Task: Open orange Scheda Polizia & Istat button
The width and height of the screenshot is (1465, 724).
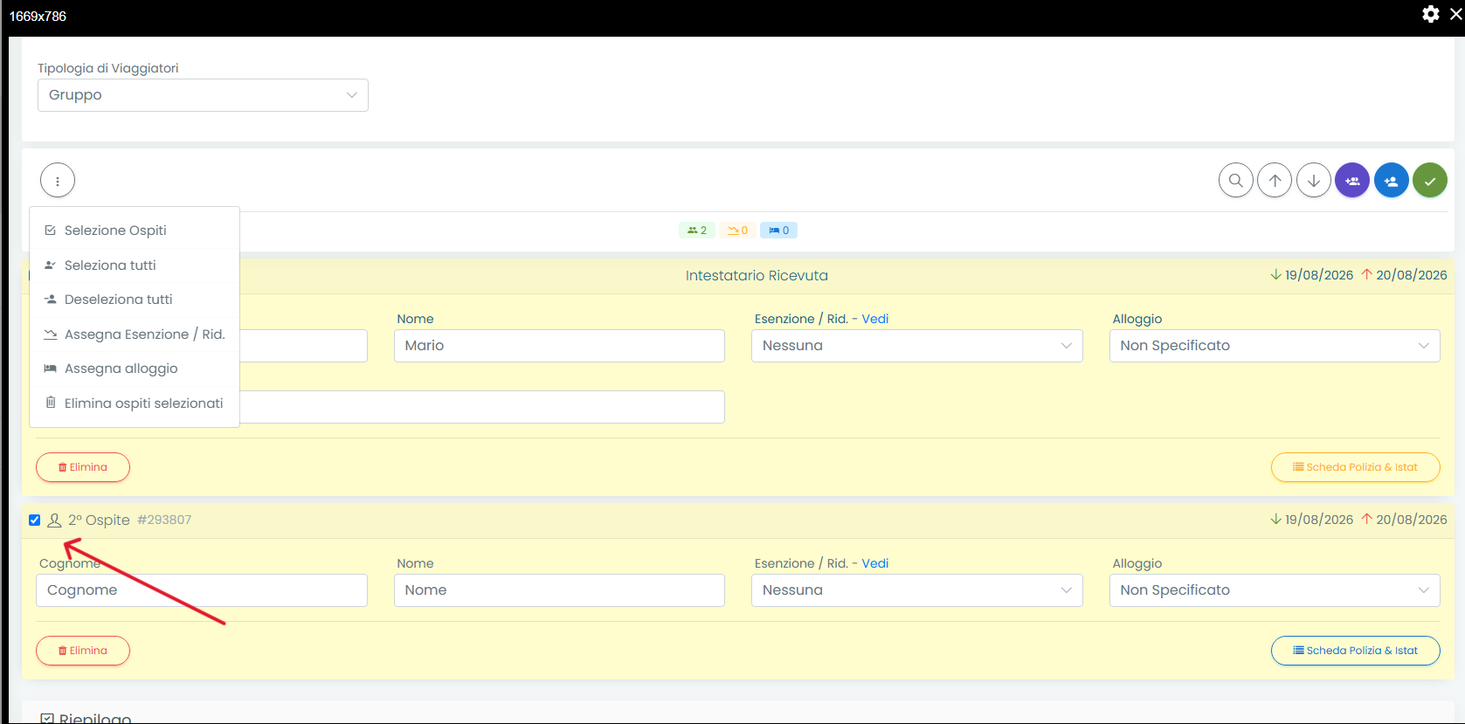Action: coord(1356,467)
